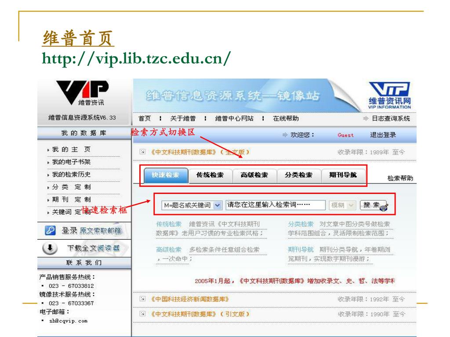
Task: Click the 我的数据库 panel header
Action: 84,133
